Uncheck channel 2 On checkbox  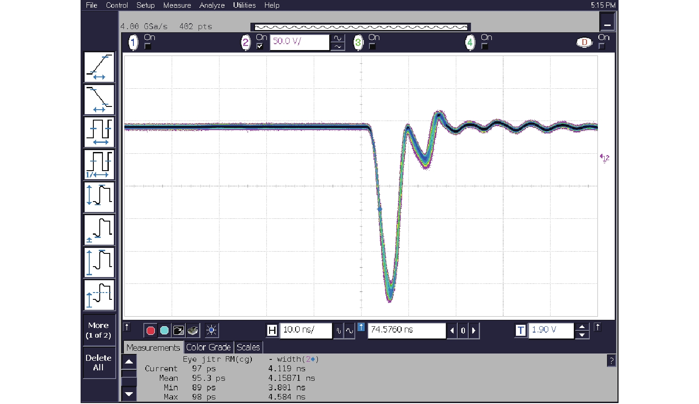(260, 46)
